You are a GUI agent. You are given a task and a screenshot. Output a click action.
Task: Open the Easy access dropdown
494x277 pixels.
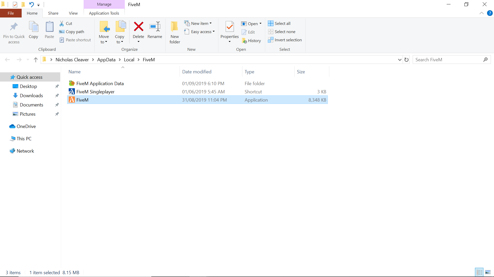coord(199,32)
